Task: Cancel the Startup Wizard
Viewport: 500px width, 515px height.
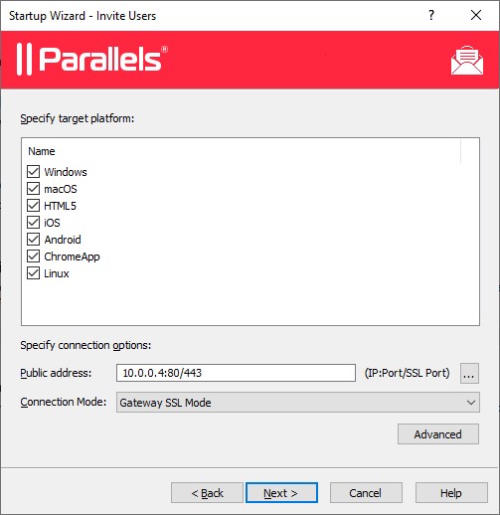Action: coord(366,493)
